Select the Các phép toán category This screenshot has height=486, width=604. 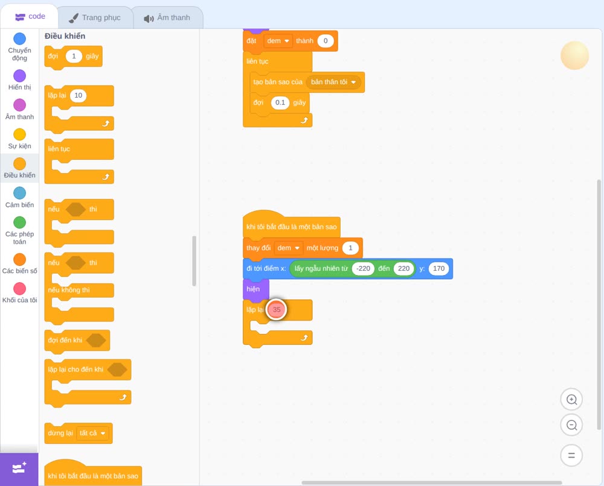(x=19, y=230)
